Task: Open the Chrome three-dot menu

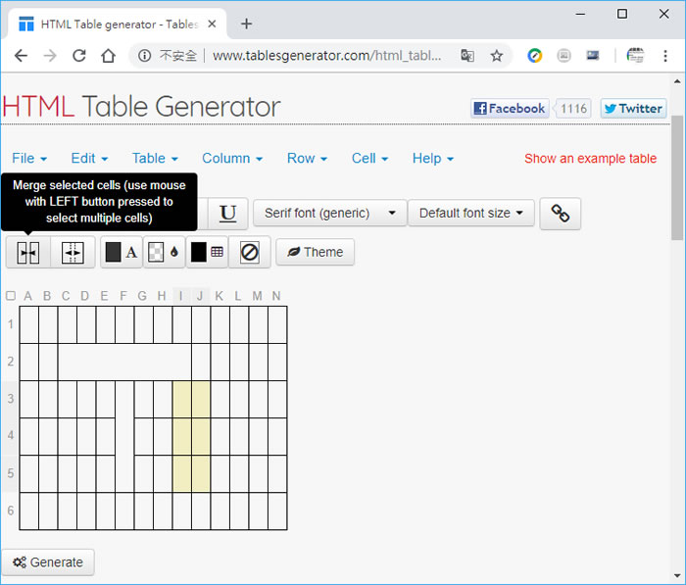Action: [x=665, y=56]
